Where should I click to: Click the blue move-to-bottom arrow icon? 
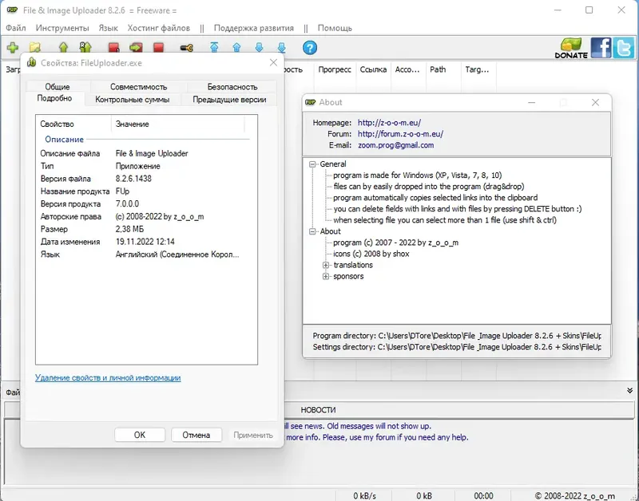click(x=282, y=48)
